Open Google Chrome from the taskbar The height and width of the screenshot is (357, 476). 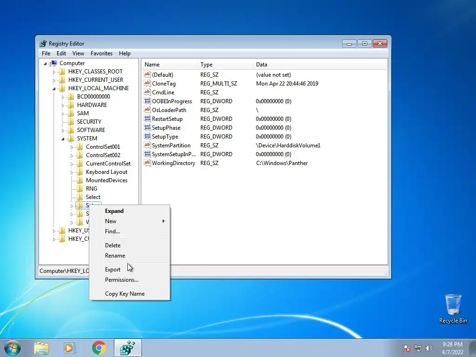(x=99, y=348)
